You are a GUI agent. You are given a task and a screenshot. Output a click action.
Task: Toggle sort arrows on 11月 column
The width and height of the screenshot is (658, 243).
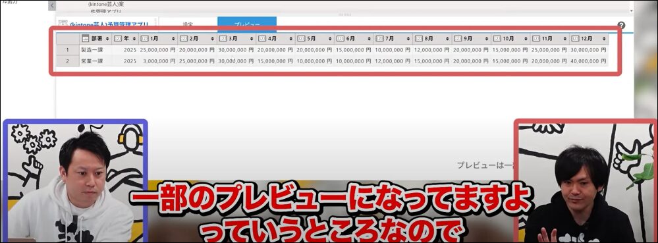click(565, 39)
